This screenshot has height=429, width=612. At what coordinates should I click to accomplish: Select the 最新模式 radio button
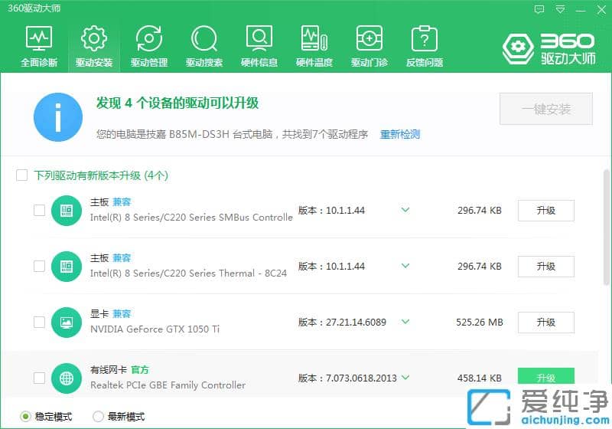click(98, 417)
